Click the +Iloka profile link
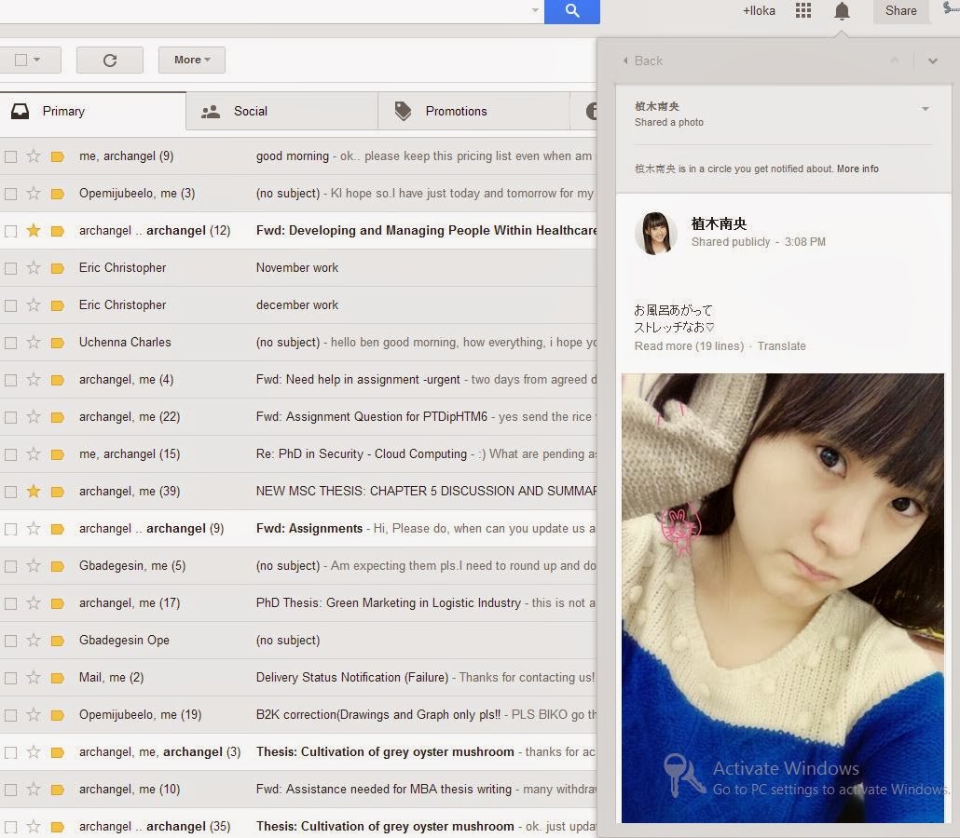Screen dimensions: 960x838 (x=759, y=11)
